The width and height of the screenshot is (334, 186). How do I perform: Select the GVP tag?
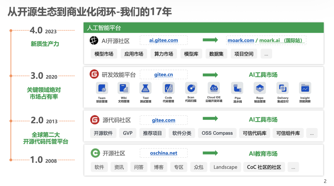click(128, 133)
